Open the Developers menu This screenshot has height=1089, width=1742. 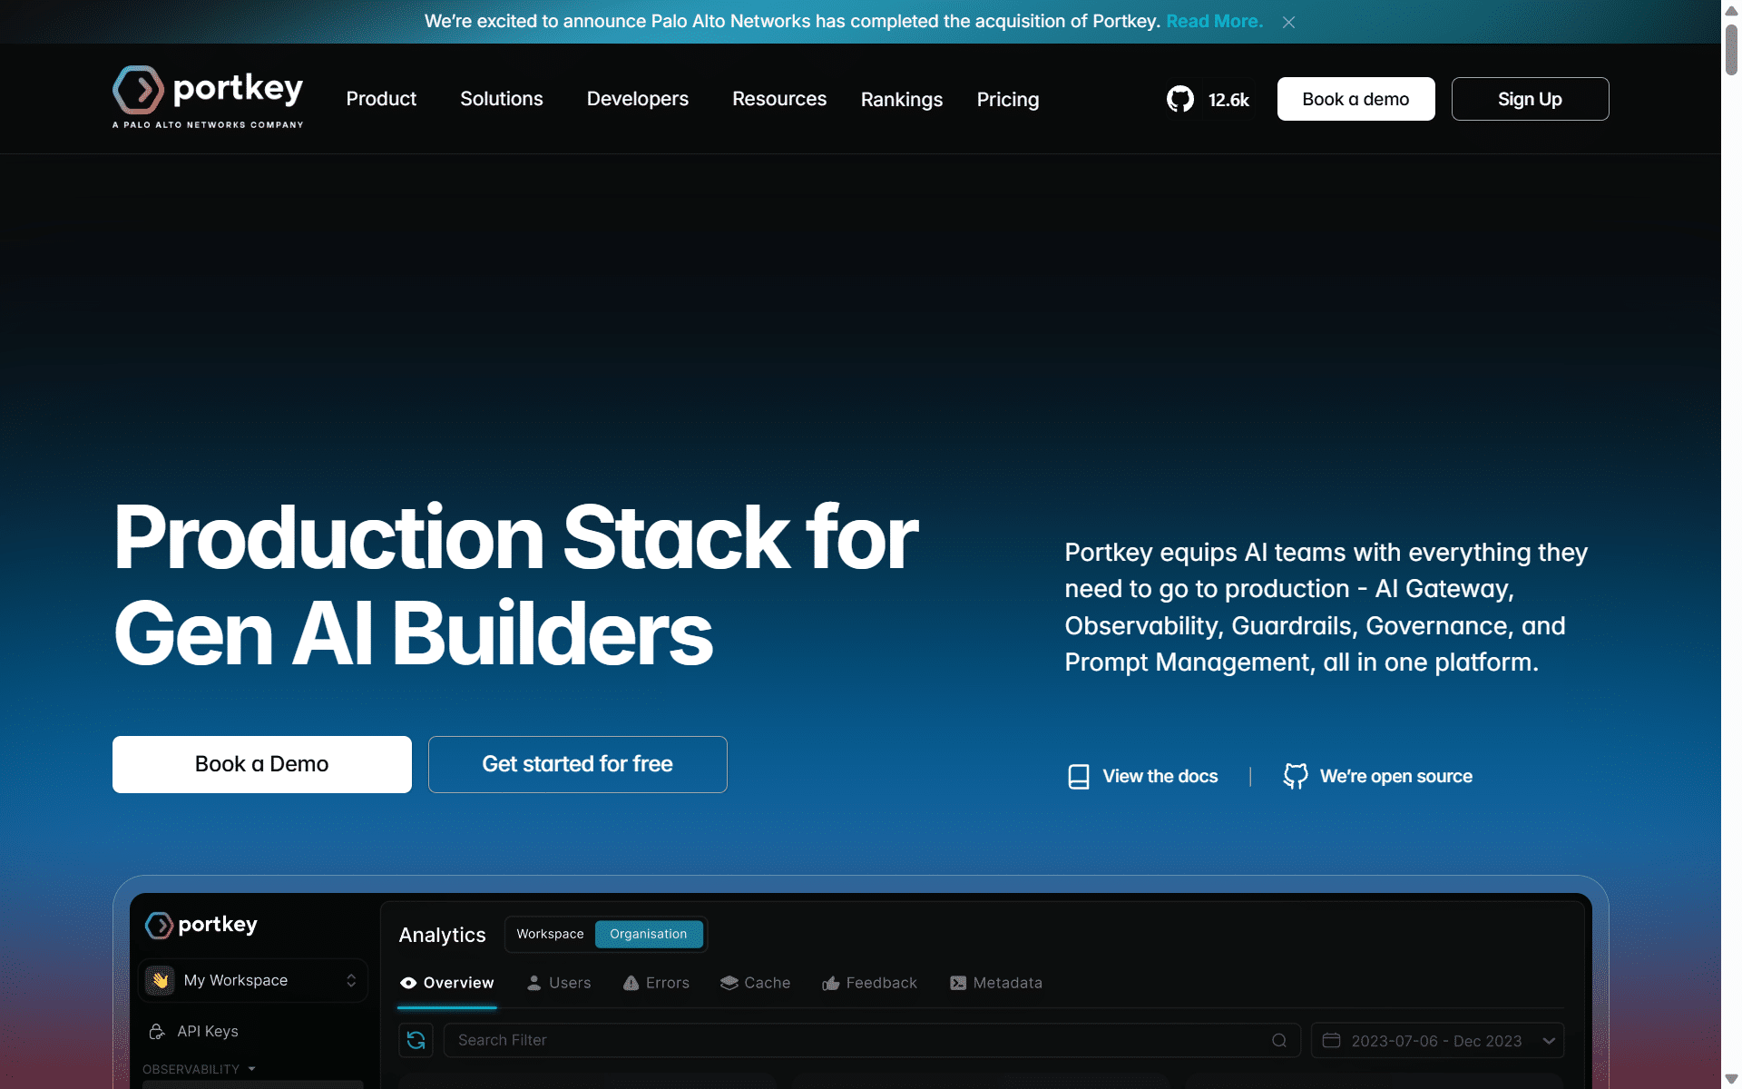pos(638,99)
